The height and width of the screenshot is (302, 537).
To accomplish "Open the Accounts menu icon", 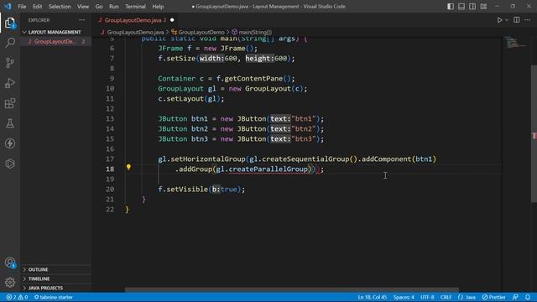I will coord(10,263).
